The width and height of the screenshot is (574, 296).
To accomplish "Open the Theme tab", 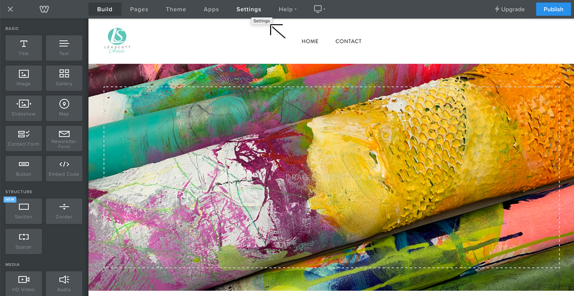I will [176, 9].
